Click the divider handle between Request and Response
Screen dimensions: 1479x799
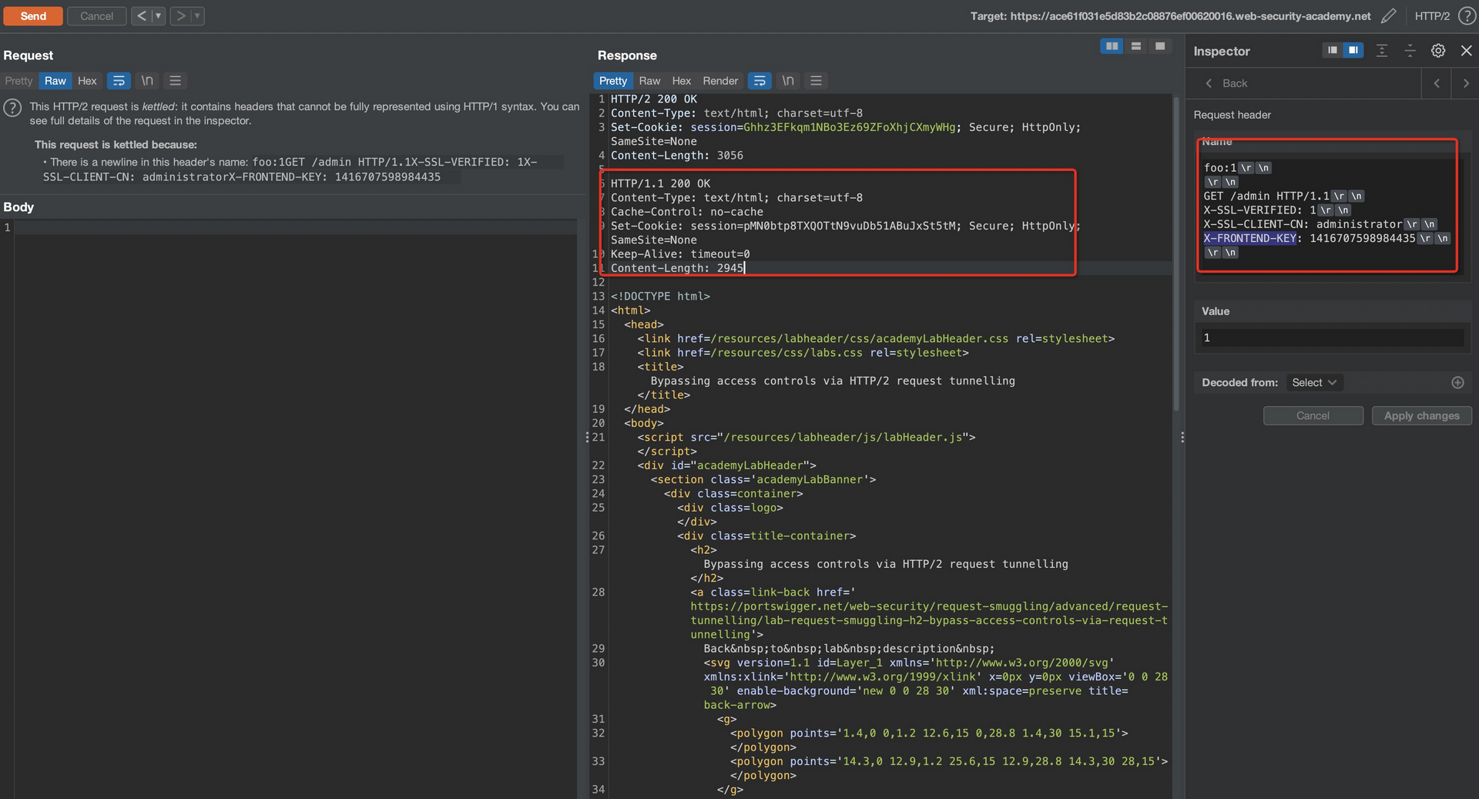587,438
